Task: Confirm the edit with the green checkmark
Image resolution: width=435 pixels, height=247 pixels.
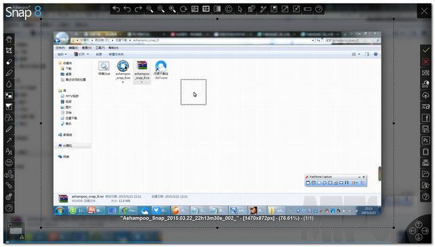Action: click(x=426, y=50)
